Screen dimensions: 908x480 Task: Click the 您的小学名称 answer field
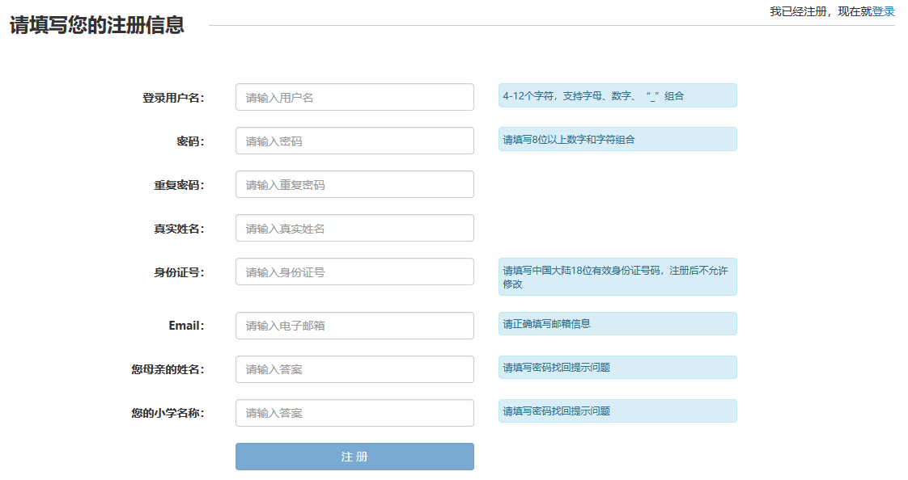tap(354, 413)
